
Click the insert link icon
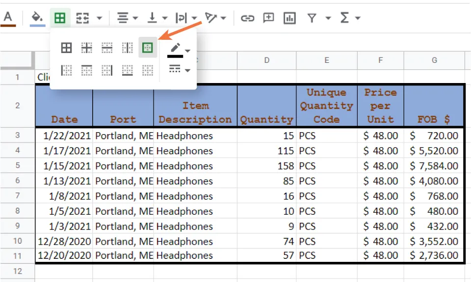[x=247, y=18]
